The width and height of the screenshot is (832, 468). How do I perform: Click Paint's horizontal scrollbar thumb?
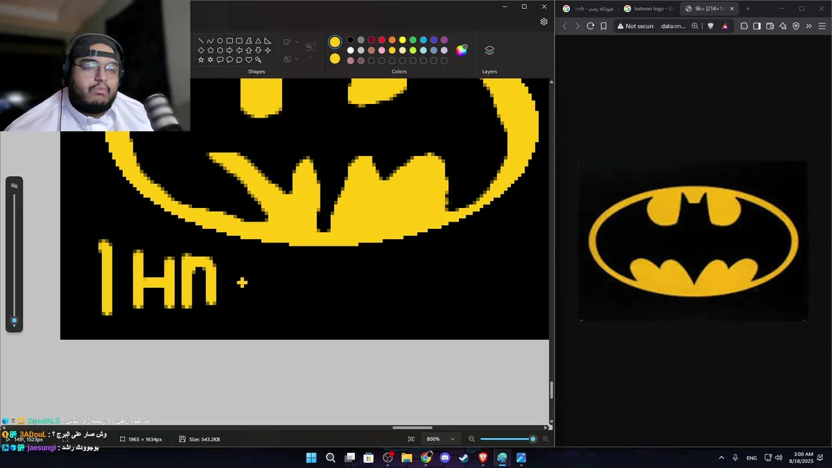[412, 428]
